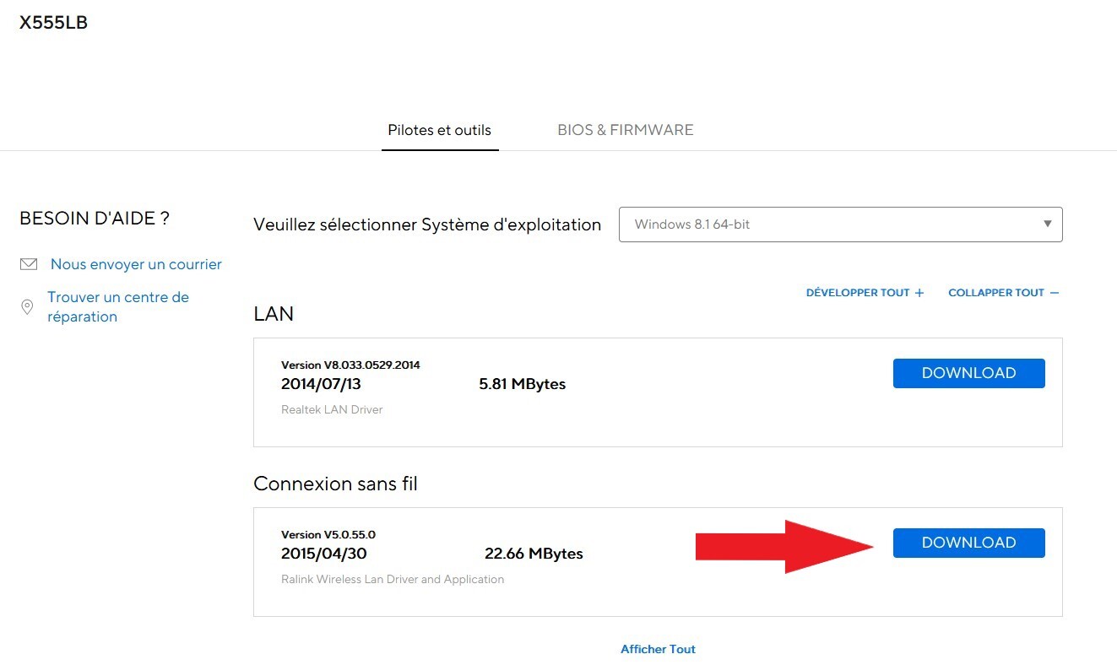Screen dimensions: 1117x665
Task: Click the minus icon next to COLLAPPER TOUT
Action: click(1054, 293)
